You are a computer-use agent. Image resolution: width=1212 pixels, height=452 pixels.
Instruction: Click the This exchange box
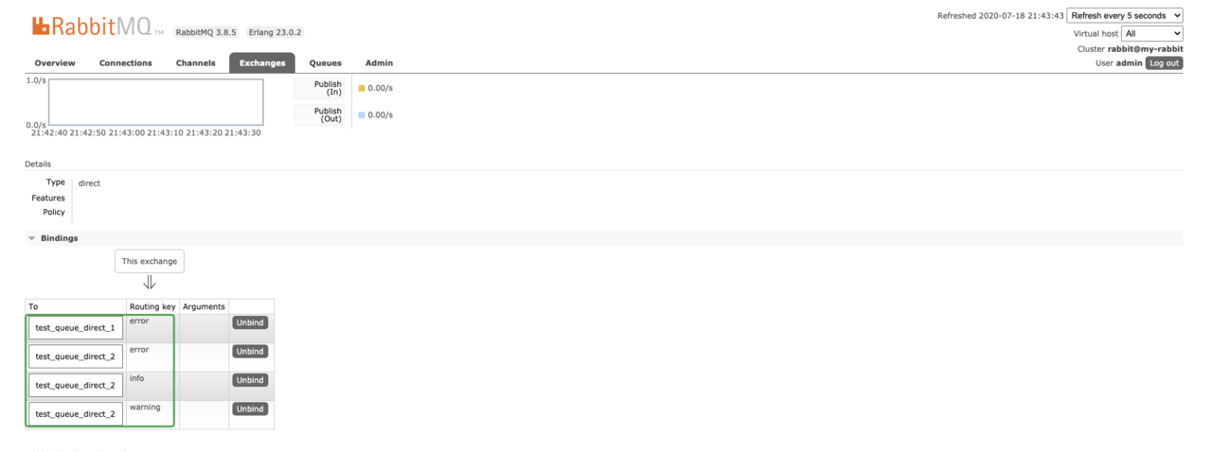[150, 261]
